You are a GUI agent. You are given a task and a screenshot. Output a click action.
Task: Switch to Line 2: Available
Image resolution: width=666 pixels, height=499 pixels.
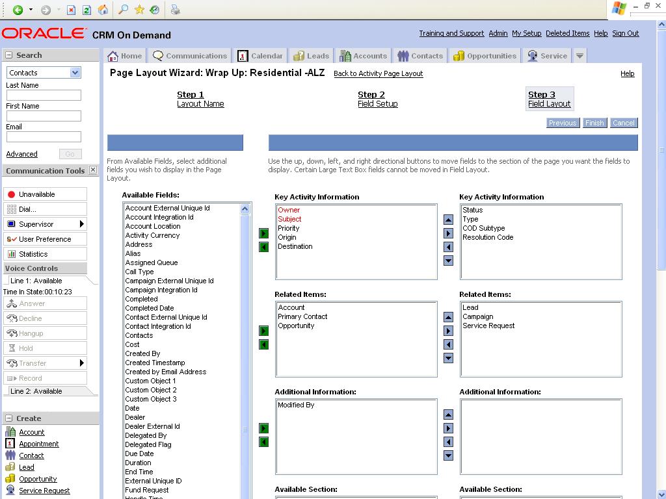[x=36, y=391]
